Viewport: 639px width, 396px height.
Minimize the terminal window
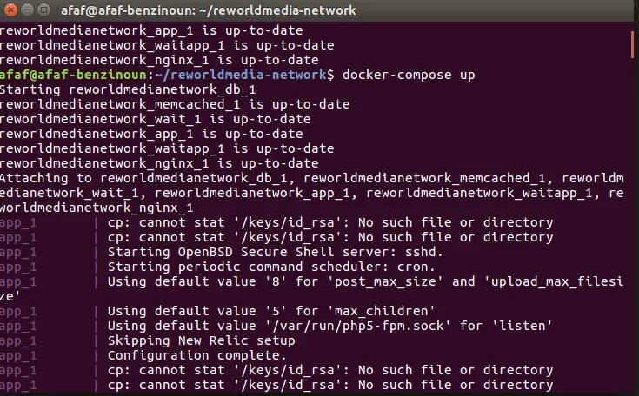click(27, 11)
